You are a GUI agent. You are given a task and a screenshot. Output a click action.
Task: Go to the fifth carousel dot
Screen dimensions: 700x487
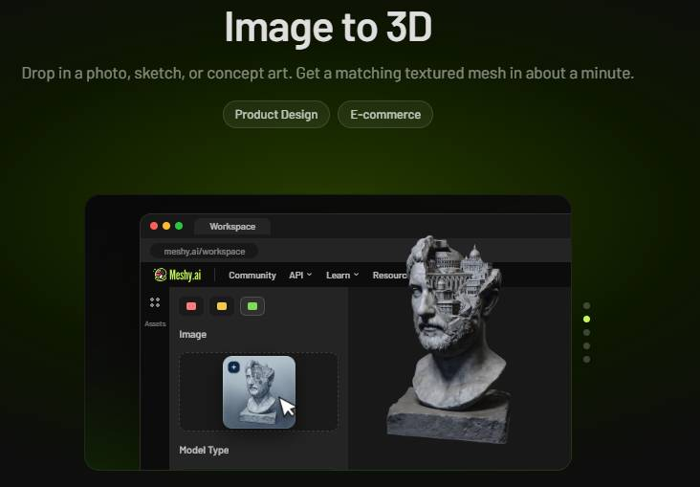(586, 359)
